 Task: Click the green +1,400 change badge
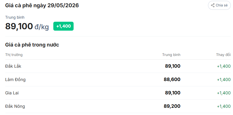[x=63, y=26]
